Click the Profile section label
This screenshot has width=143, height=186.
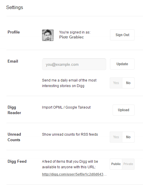click(14, 32)
